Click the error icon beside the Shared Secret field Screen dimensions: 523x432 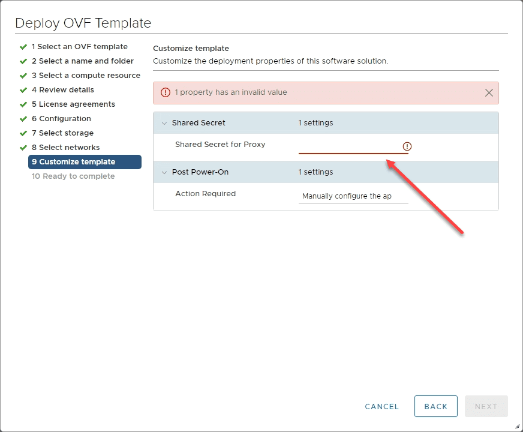tap(407, 146)
